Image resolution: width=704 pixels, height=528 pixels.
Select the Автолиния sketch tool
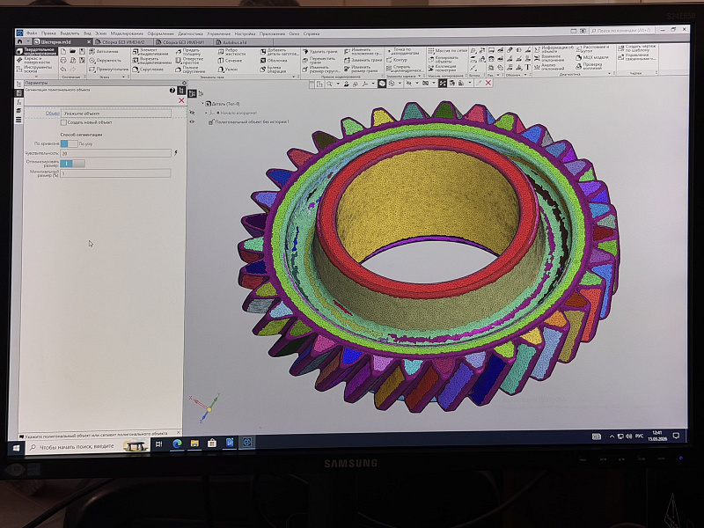[x=106, y=52]
